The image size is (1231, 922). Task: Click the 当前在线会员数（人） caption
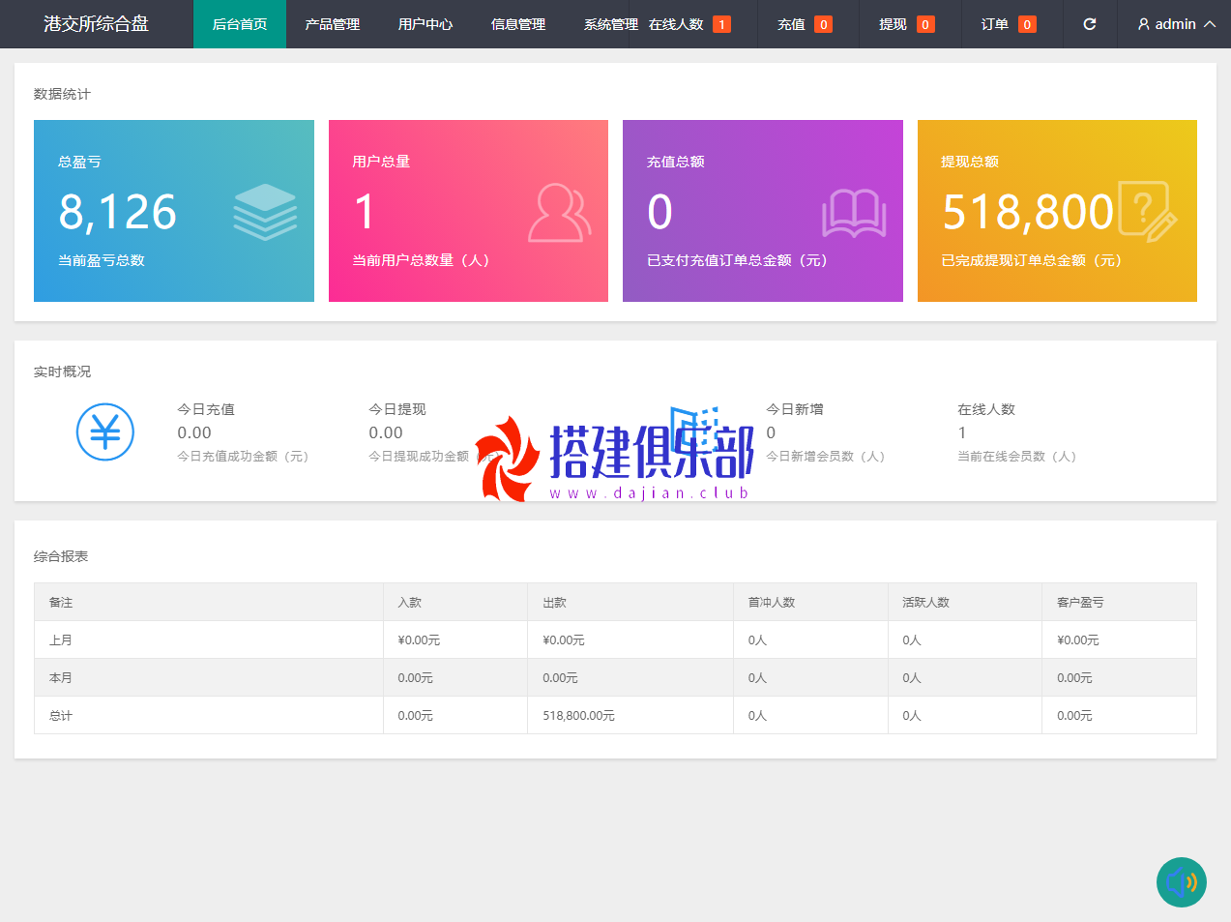[x=1017, y=457]
